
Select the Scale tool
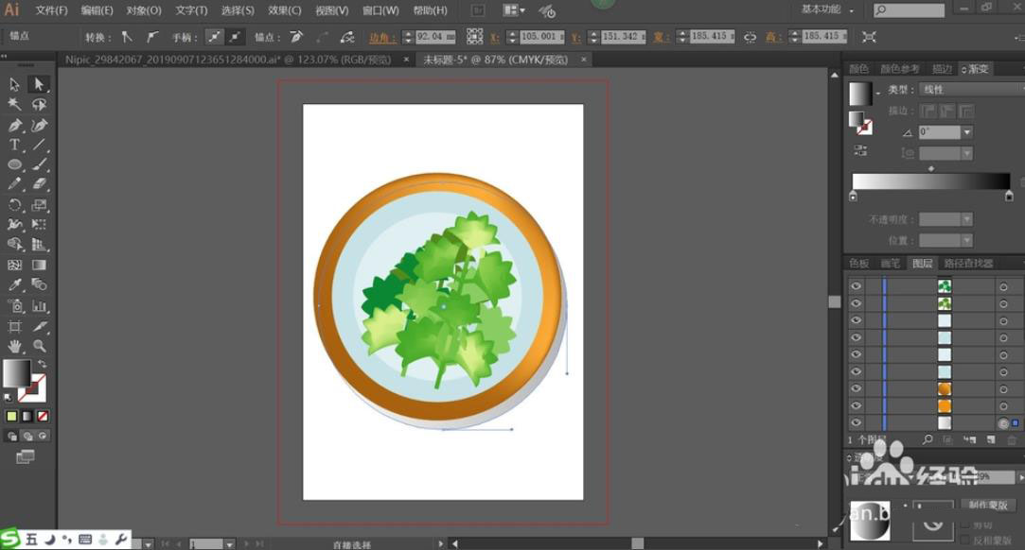tap(39, 205)
